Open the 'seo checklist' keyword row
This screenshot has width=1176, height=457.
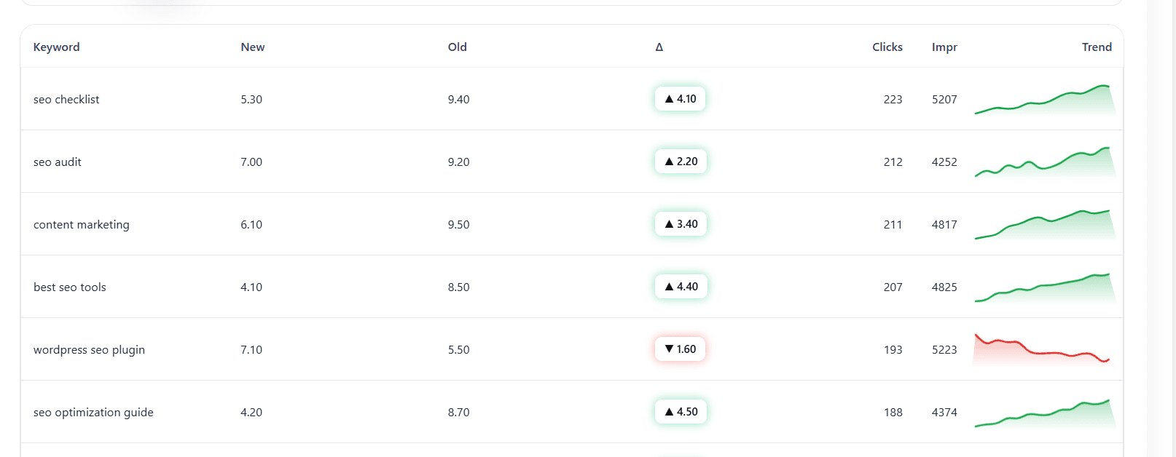click(x=66, y=100)
